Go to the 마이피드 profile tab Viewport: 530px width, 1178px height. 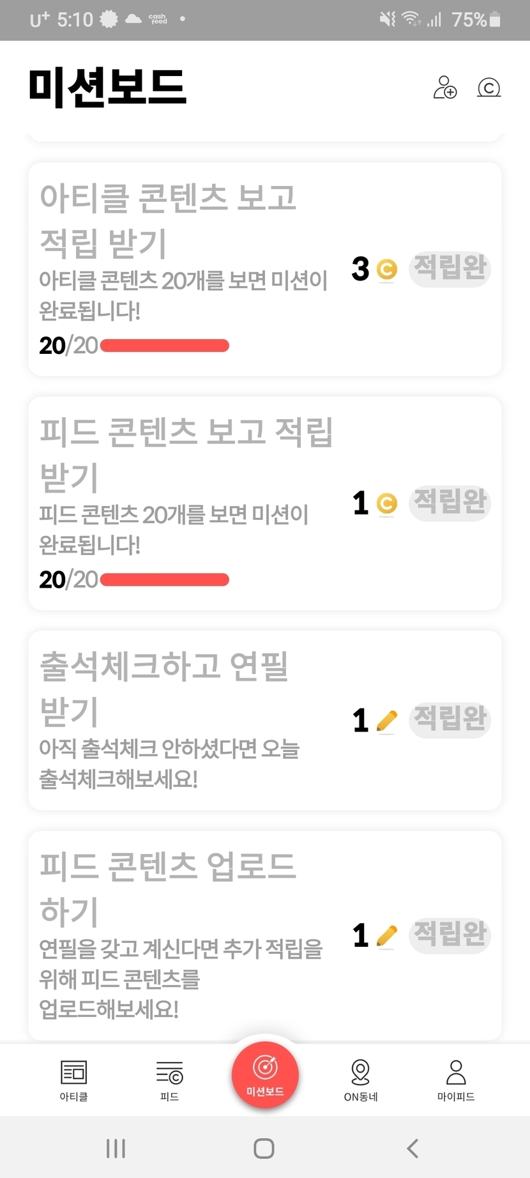tap(455, 1080)
